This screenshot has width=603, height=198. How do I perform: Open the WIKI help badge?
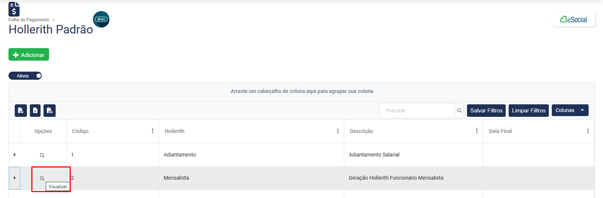tap(101, 19)
